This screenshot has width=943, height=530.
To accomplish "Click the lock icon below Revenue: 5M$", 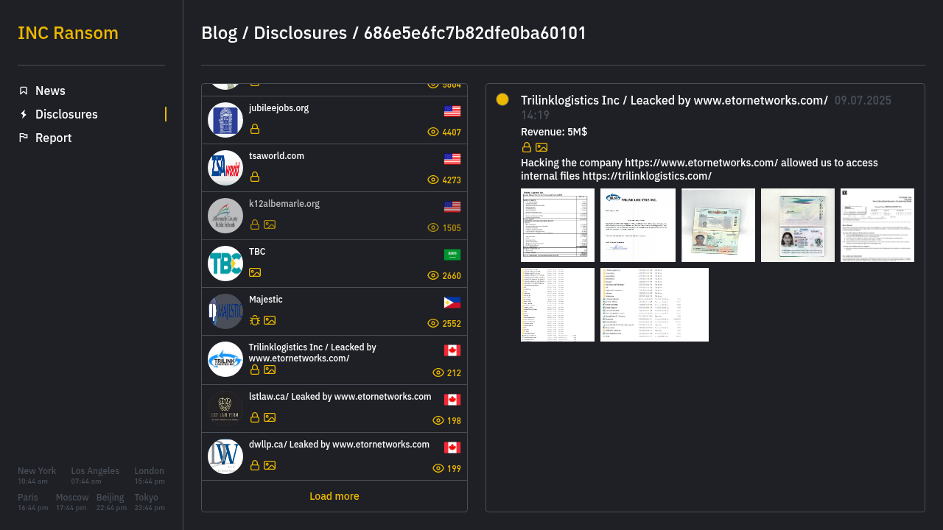I will click(527, 147).
